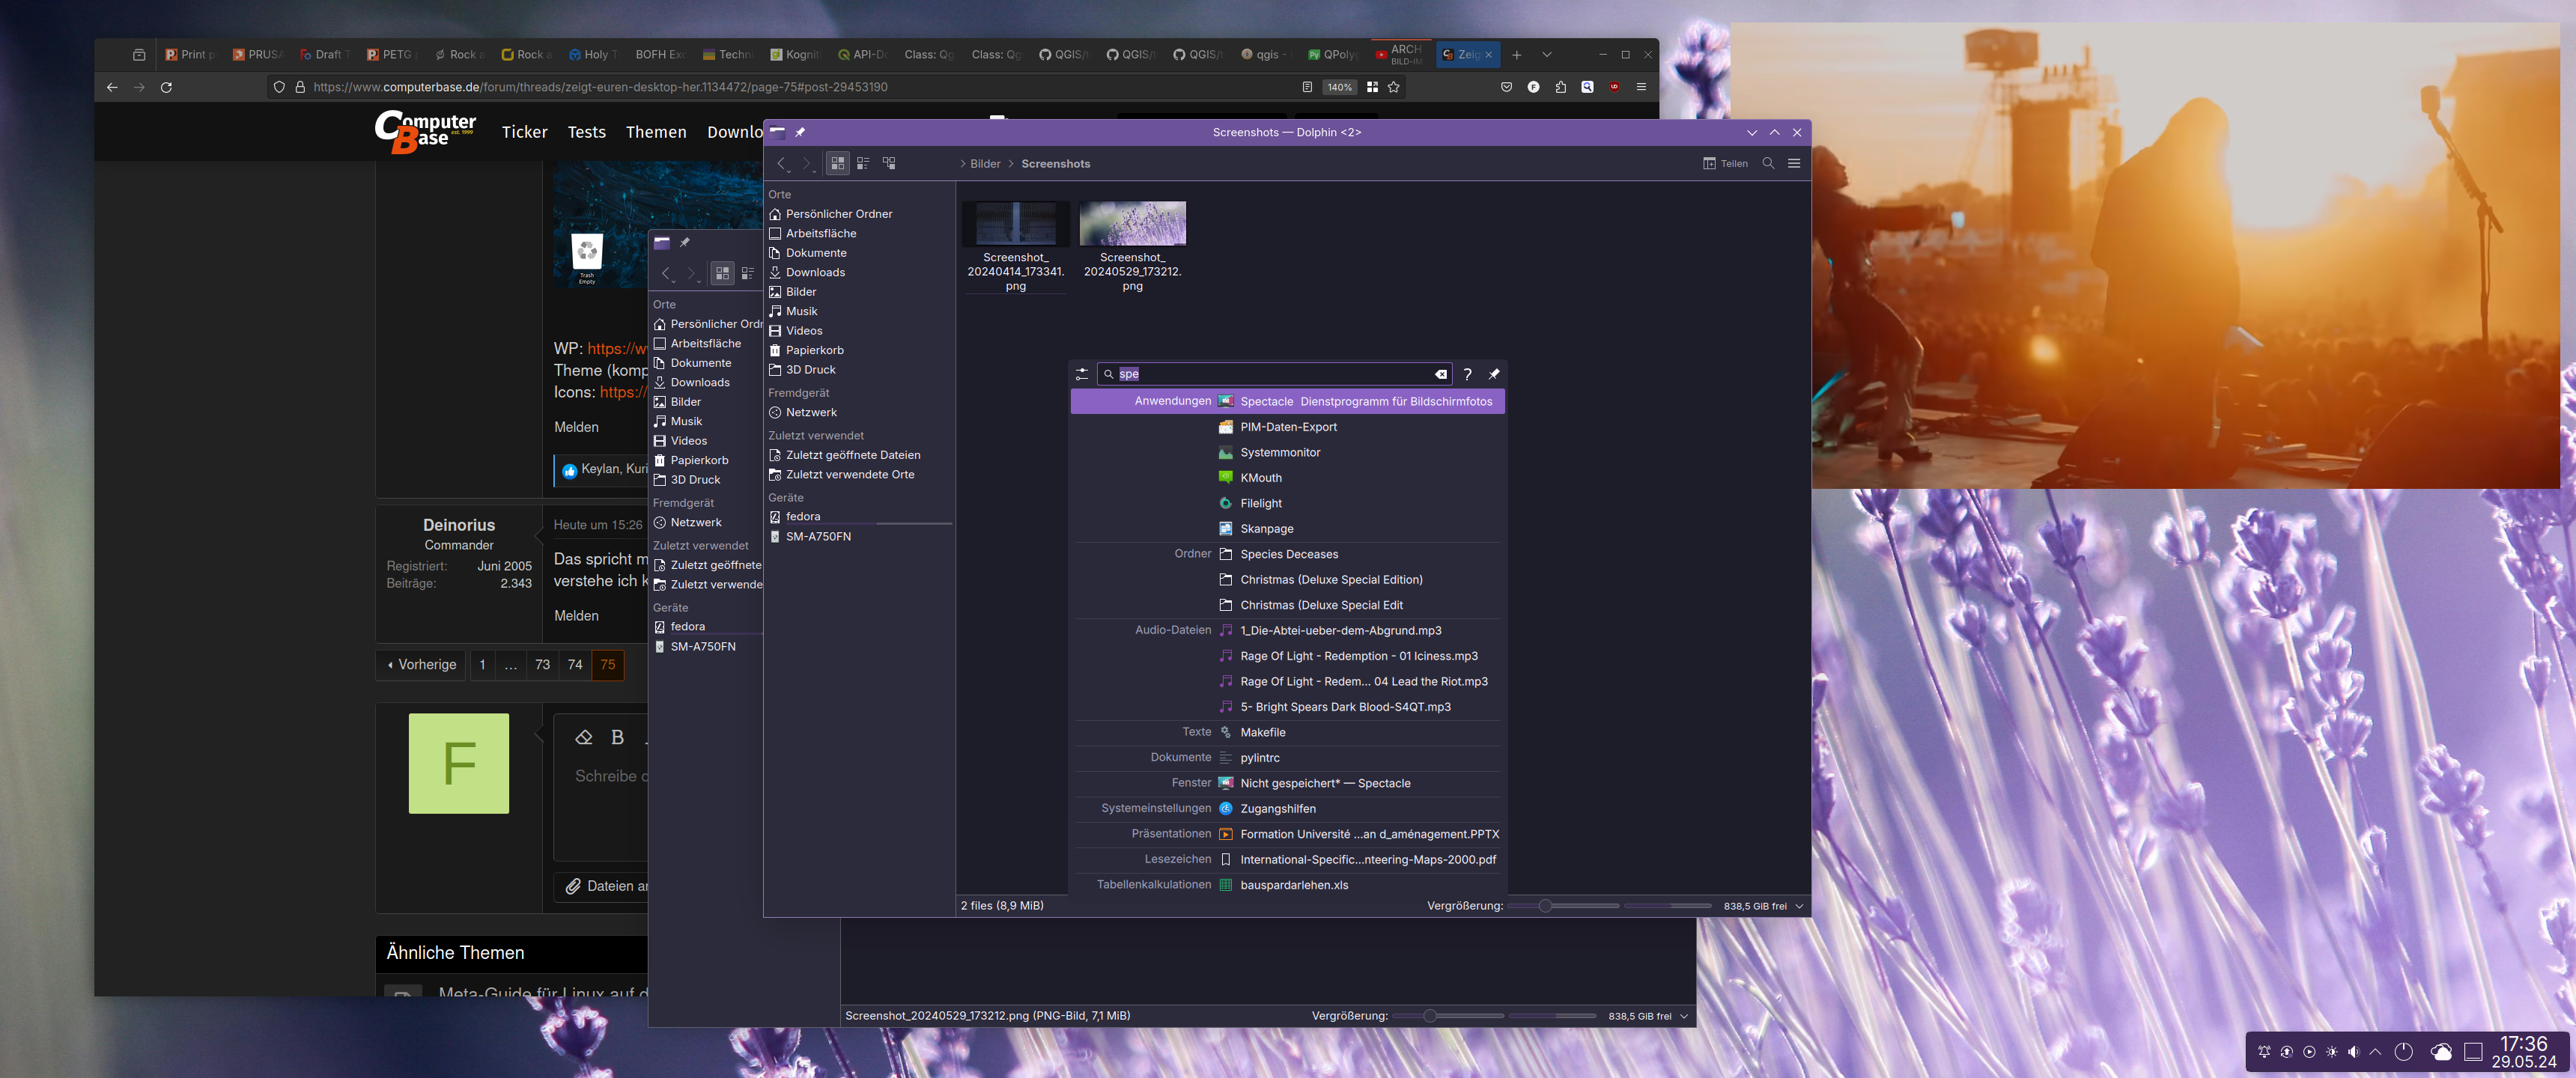Toggle split view in the Dolphin toolbar
This screenshot has height=1078, width=2576.
[888, 163]
